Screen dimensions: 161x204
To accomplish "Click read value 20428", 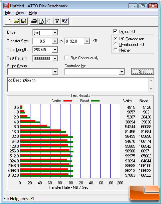I will point(146,117).
